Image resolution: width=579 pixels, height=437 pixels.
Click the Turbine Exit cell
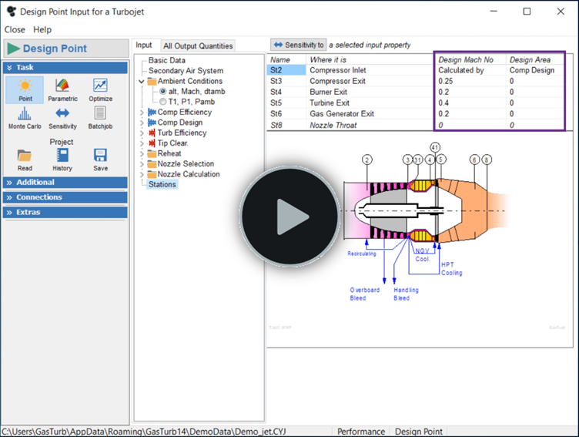370,103
